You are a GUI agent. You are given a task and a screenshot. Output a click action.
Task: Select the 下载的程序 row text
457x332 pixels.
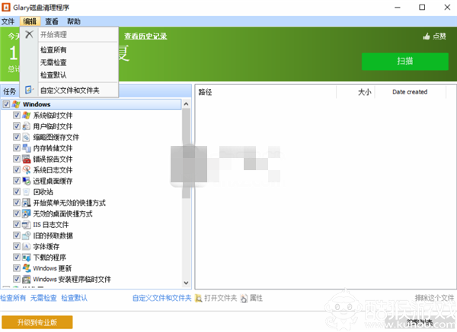coord(50,258)
